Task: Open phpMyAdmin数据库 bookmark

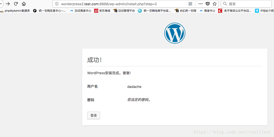Action: [15, 11]
